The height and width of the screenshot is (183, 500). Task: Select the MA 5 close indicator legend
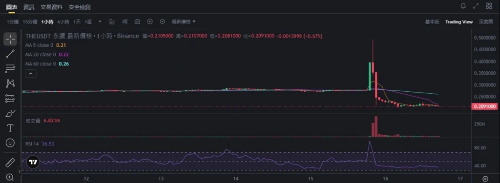click(x=45, y=45)
